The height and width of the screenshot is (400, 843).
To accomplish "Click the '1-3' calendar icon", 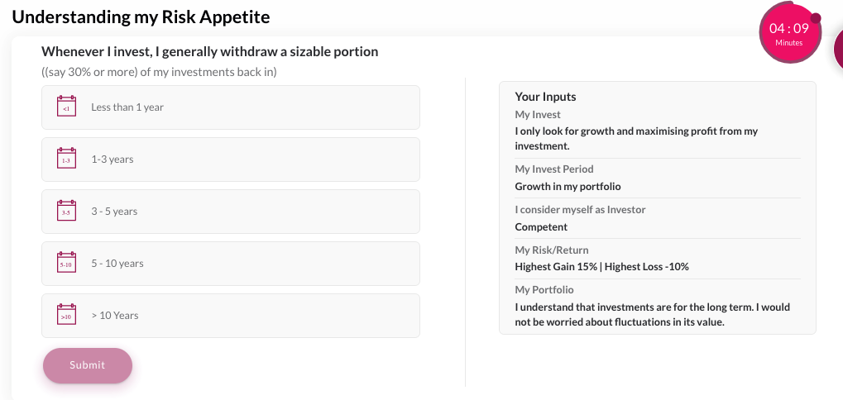I will (x=66, y=159).
